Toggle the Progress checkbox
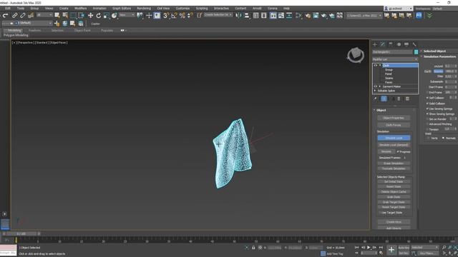Screen dimensions: 458x257 click(x=398, y=152)
